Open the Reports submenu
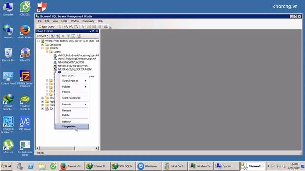305x171 pixels. click(x=72, y=104)
